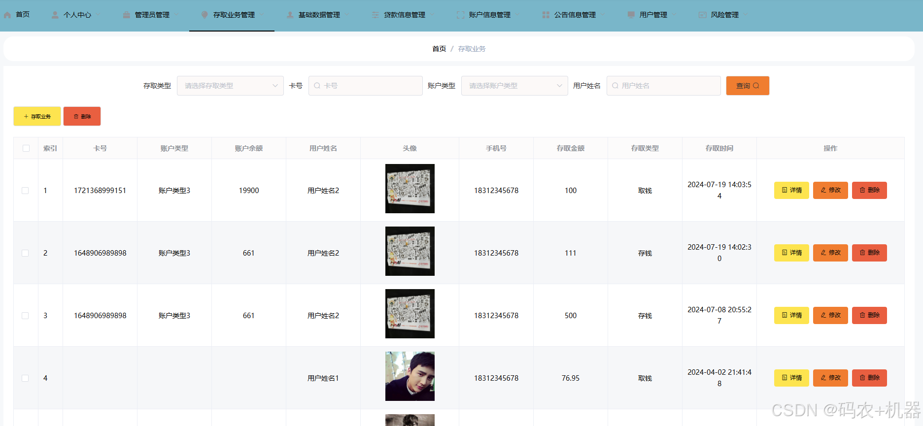Click the yellow 存取业务 add button

37,116
